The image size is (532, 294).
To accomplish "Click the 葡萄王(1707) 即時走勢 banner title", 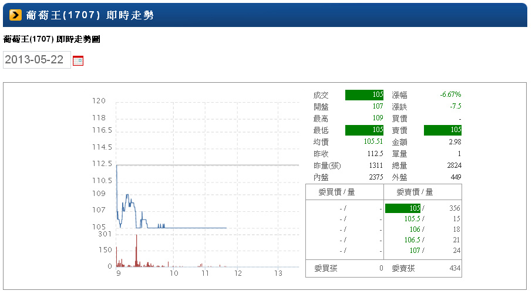I will click(90, 15).
